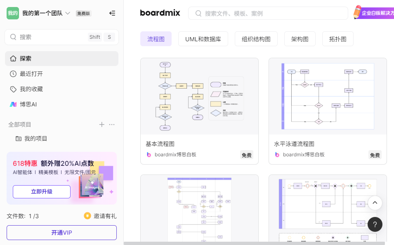The image size is (394, 245).
Task: Select the 架构图 category tab
Action: [300, 39]
